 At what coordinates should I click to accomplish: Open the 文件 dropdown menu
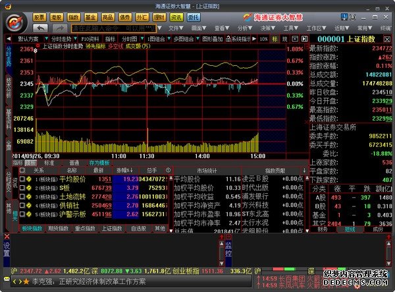(x=176, y=28)
